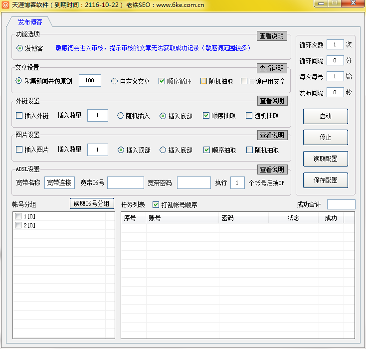Select 随机插入 radio in 外链设置

pos(121,116)
